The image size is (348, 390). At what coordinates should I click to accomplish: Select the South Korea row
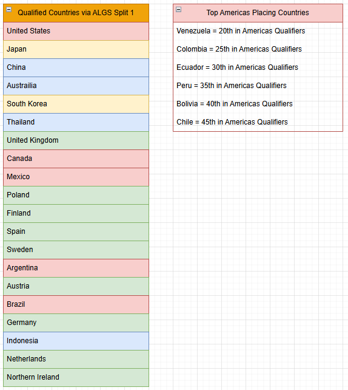(76, 104)
